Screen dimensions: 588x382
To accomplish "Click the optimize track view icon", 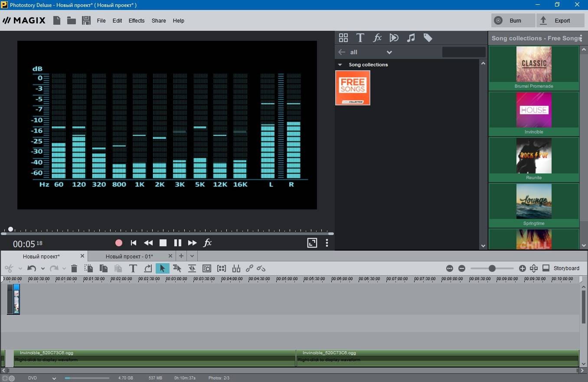I will (534, 268).
